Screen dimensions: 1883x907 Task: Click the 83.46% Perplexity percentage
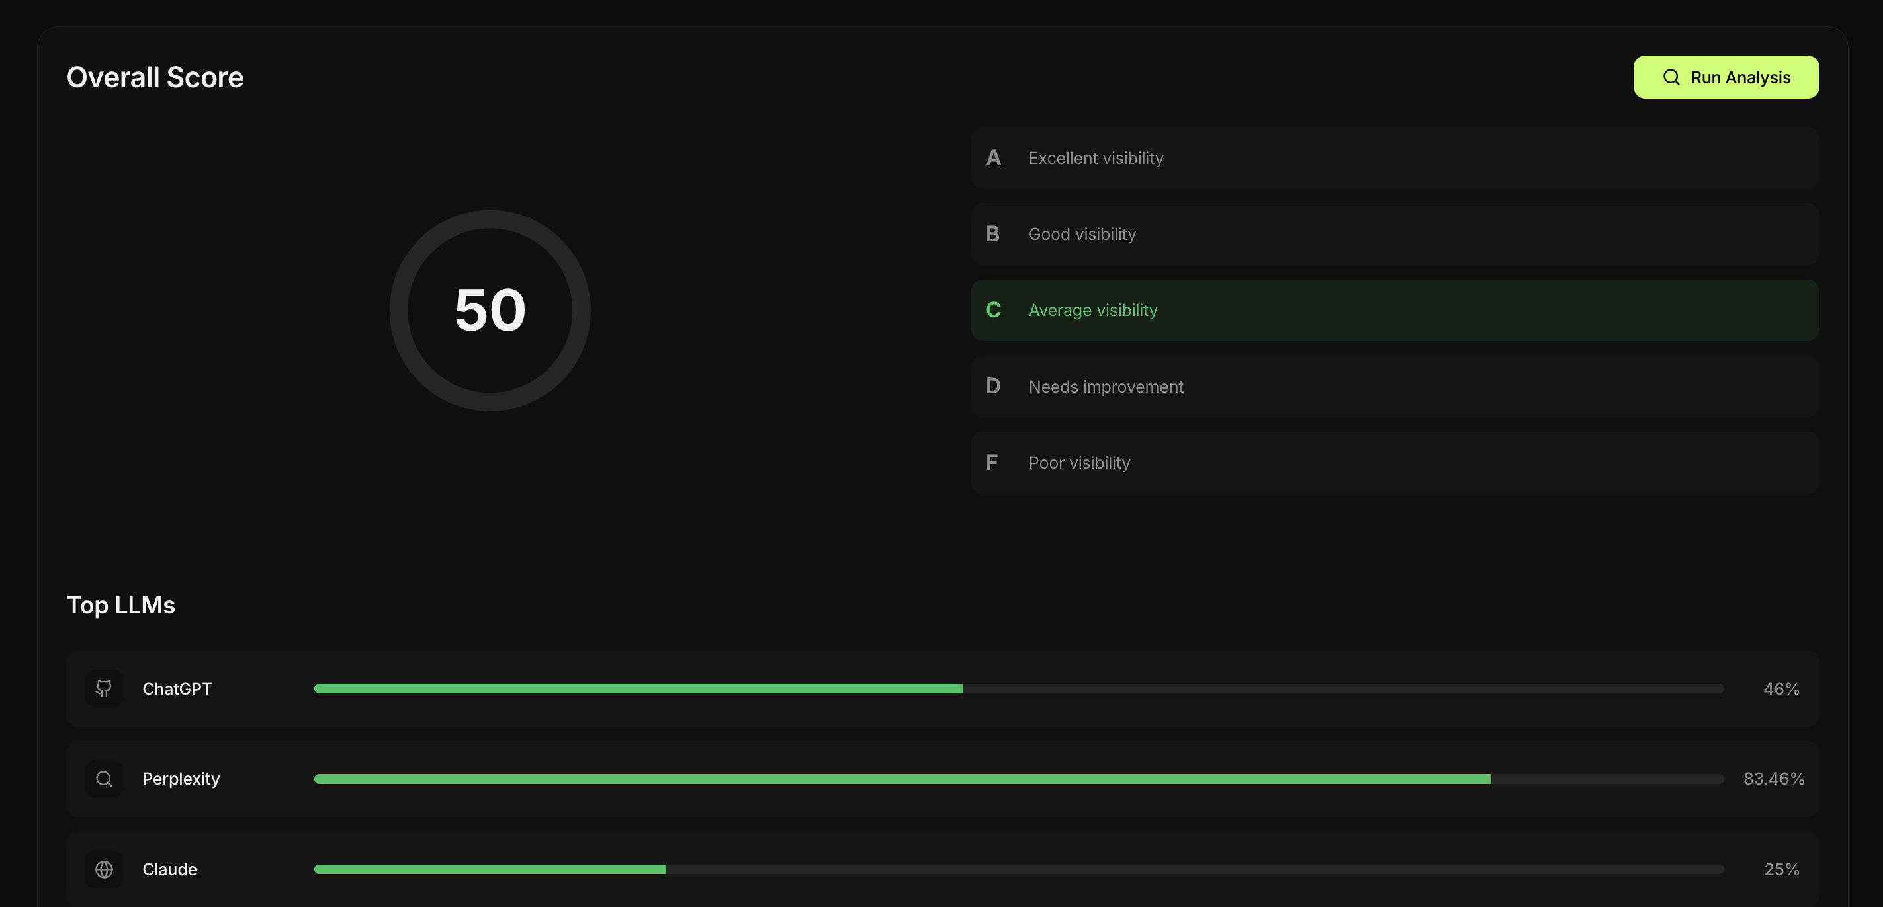pos(1773,779)
